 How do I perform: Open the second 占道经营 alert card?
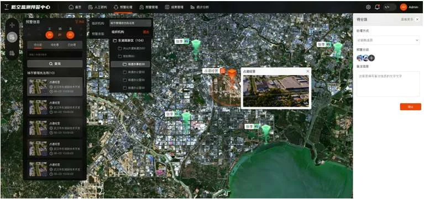coord(55,107)
